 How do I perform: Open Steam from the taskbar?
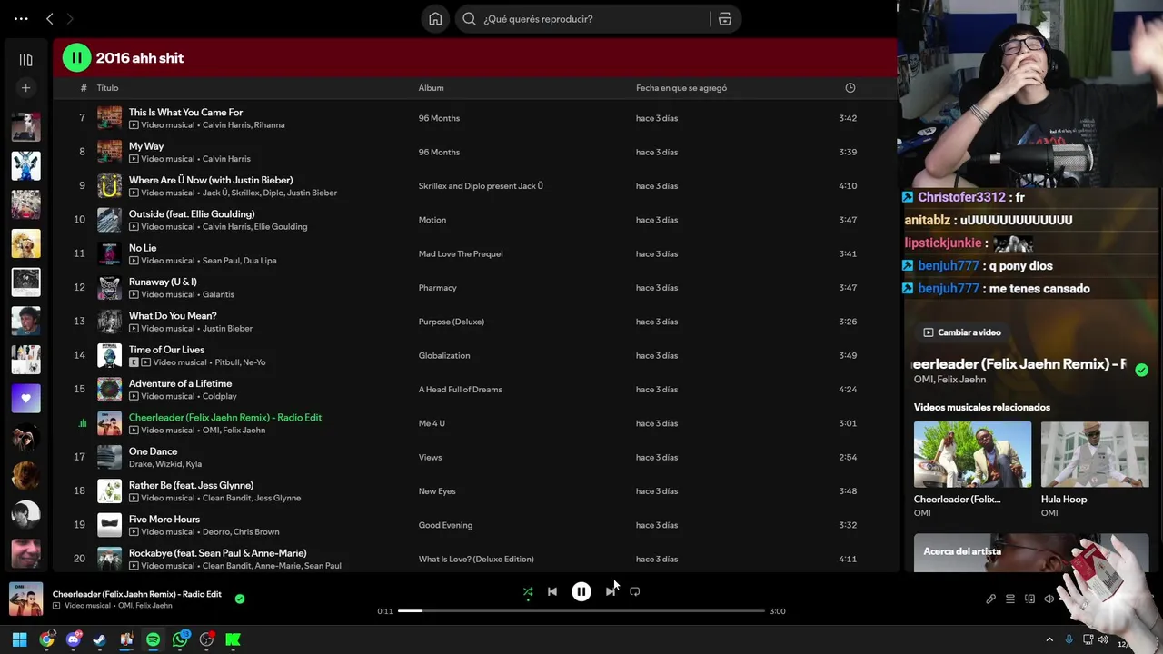coord(100,639)
